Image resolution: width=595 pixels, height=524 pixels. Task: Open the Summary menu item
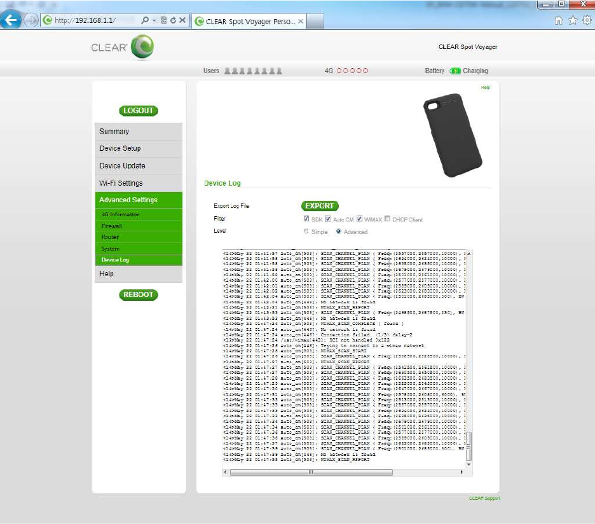(x=139, y=132)
